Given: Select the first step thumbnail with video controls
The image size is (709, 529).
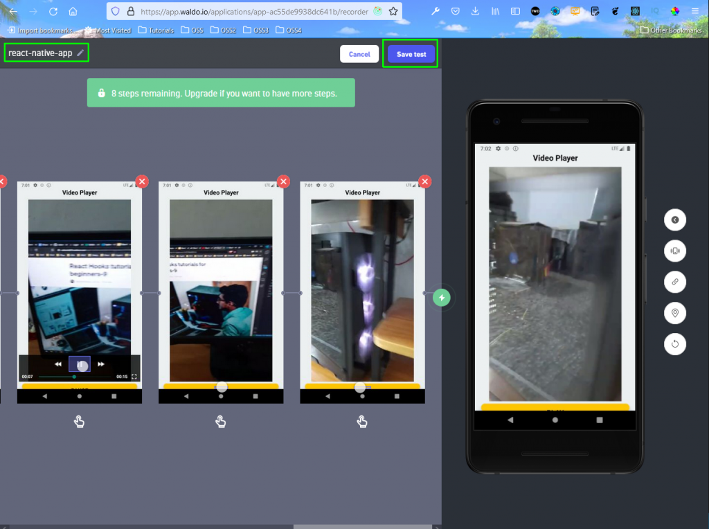Looking at the screenshot, I should point(80,292).
